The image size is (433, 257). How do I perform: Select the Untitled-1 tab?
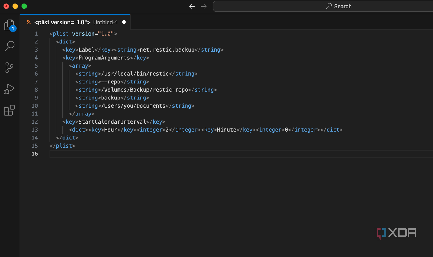pos(105,22)
